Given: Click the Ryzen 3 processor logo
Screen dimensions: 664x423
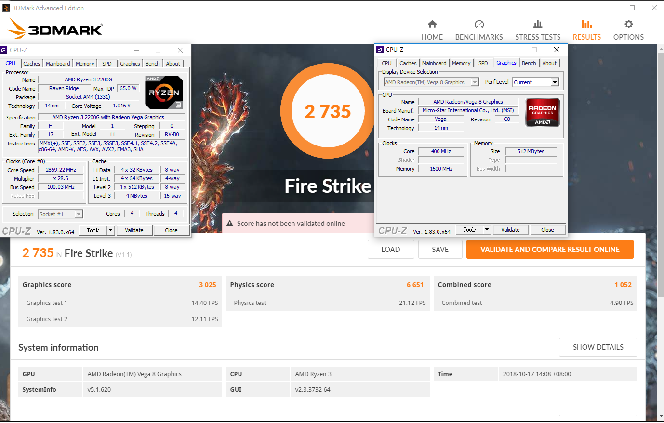Looking at the screenshot, I should pyautogui.click(x=164, y=92).
